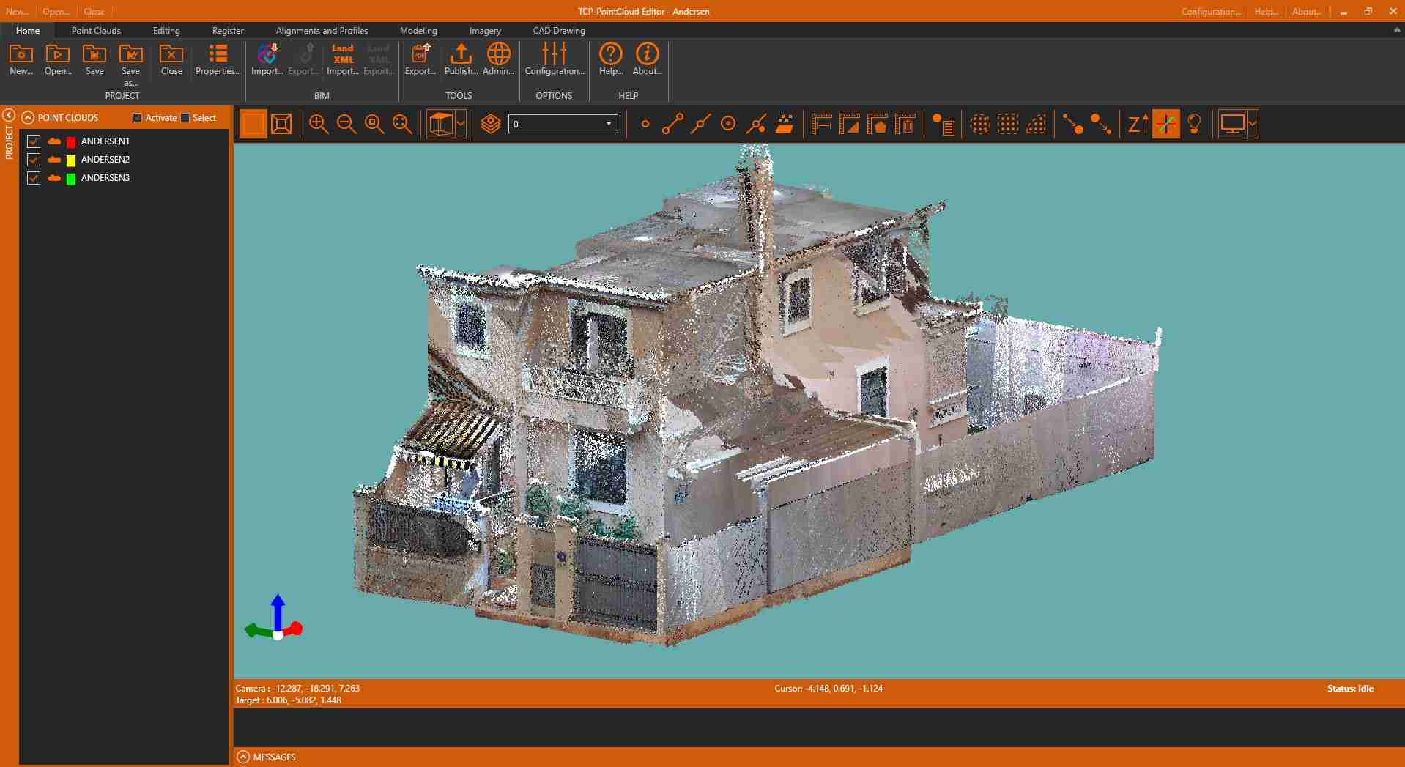Viewport: 1405px width, 767px height.
Task: Click the LandXML Import icon
Action: point(342,59)
